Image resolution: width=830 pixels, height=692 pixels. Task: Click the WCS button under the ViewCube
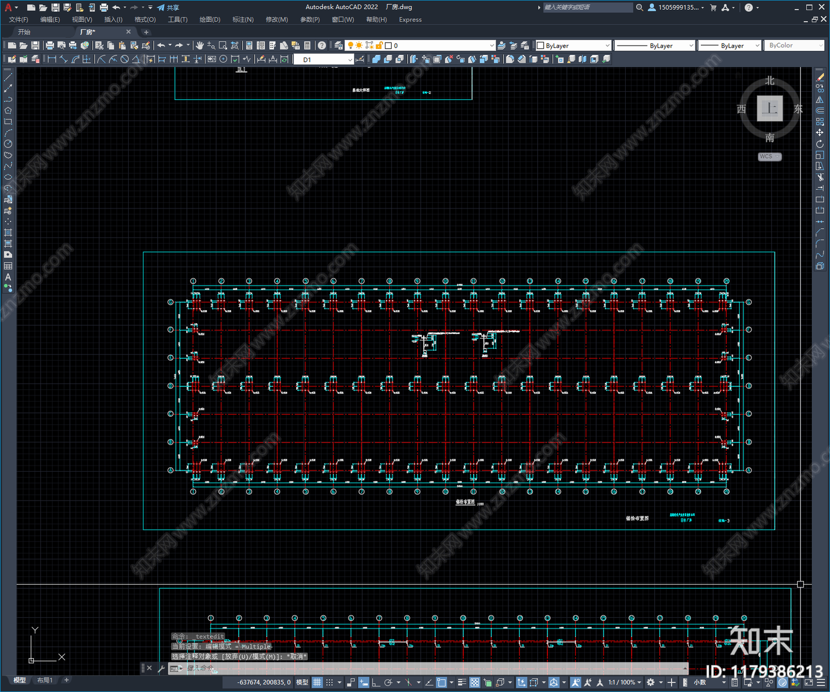(770, 157)
